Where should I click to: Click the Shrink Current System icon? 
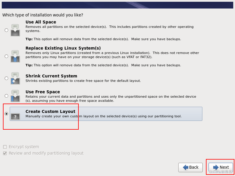(x=15, y=78)
